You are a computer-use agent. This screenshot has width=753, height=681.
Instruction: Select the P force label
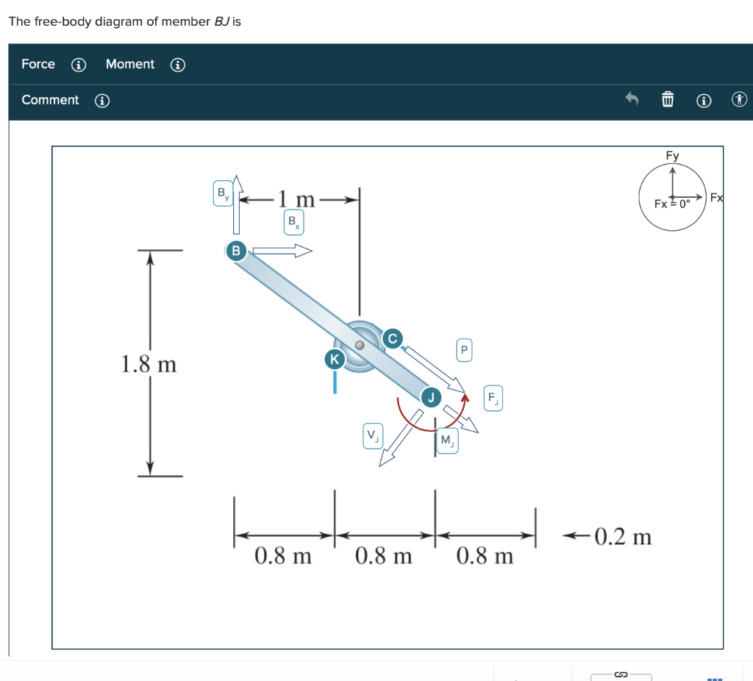464,350
